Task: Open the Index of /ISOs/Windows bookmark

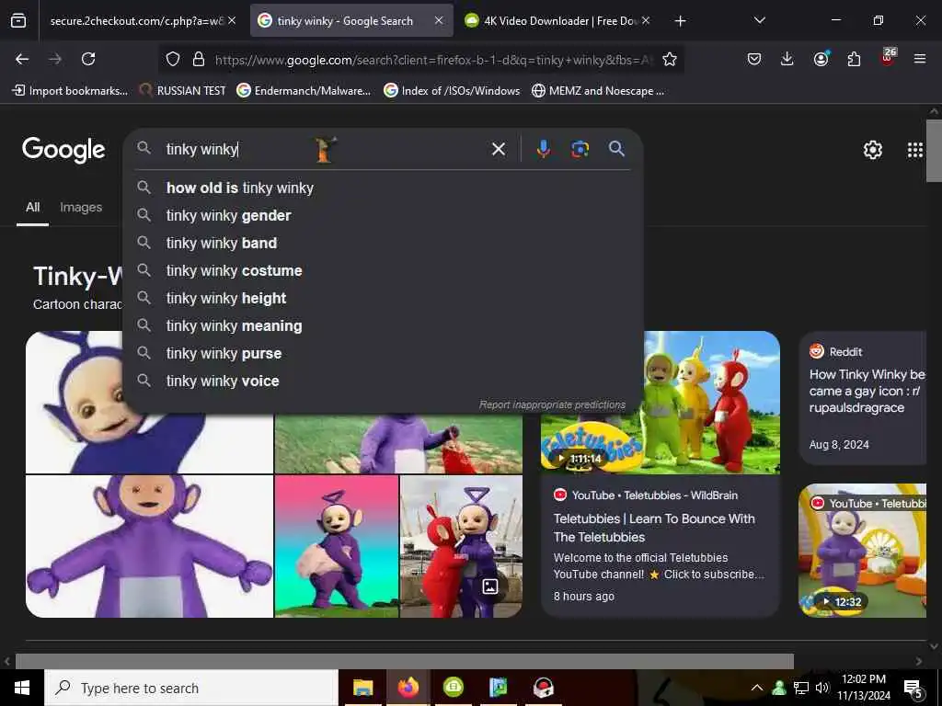Action: pos(452,91)
